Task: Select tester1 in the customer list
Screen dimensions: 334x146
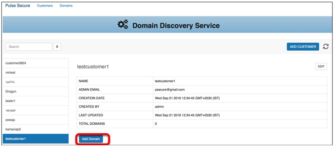Action: point(36,101)
